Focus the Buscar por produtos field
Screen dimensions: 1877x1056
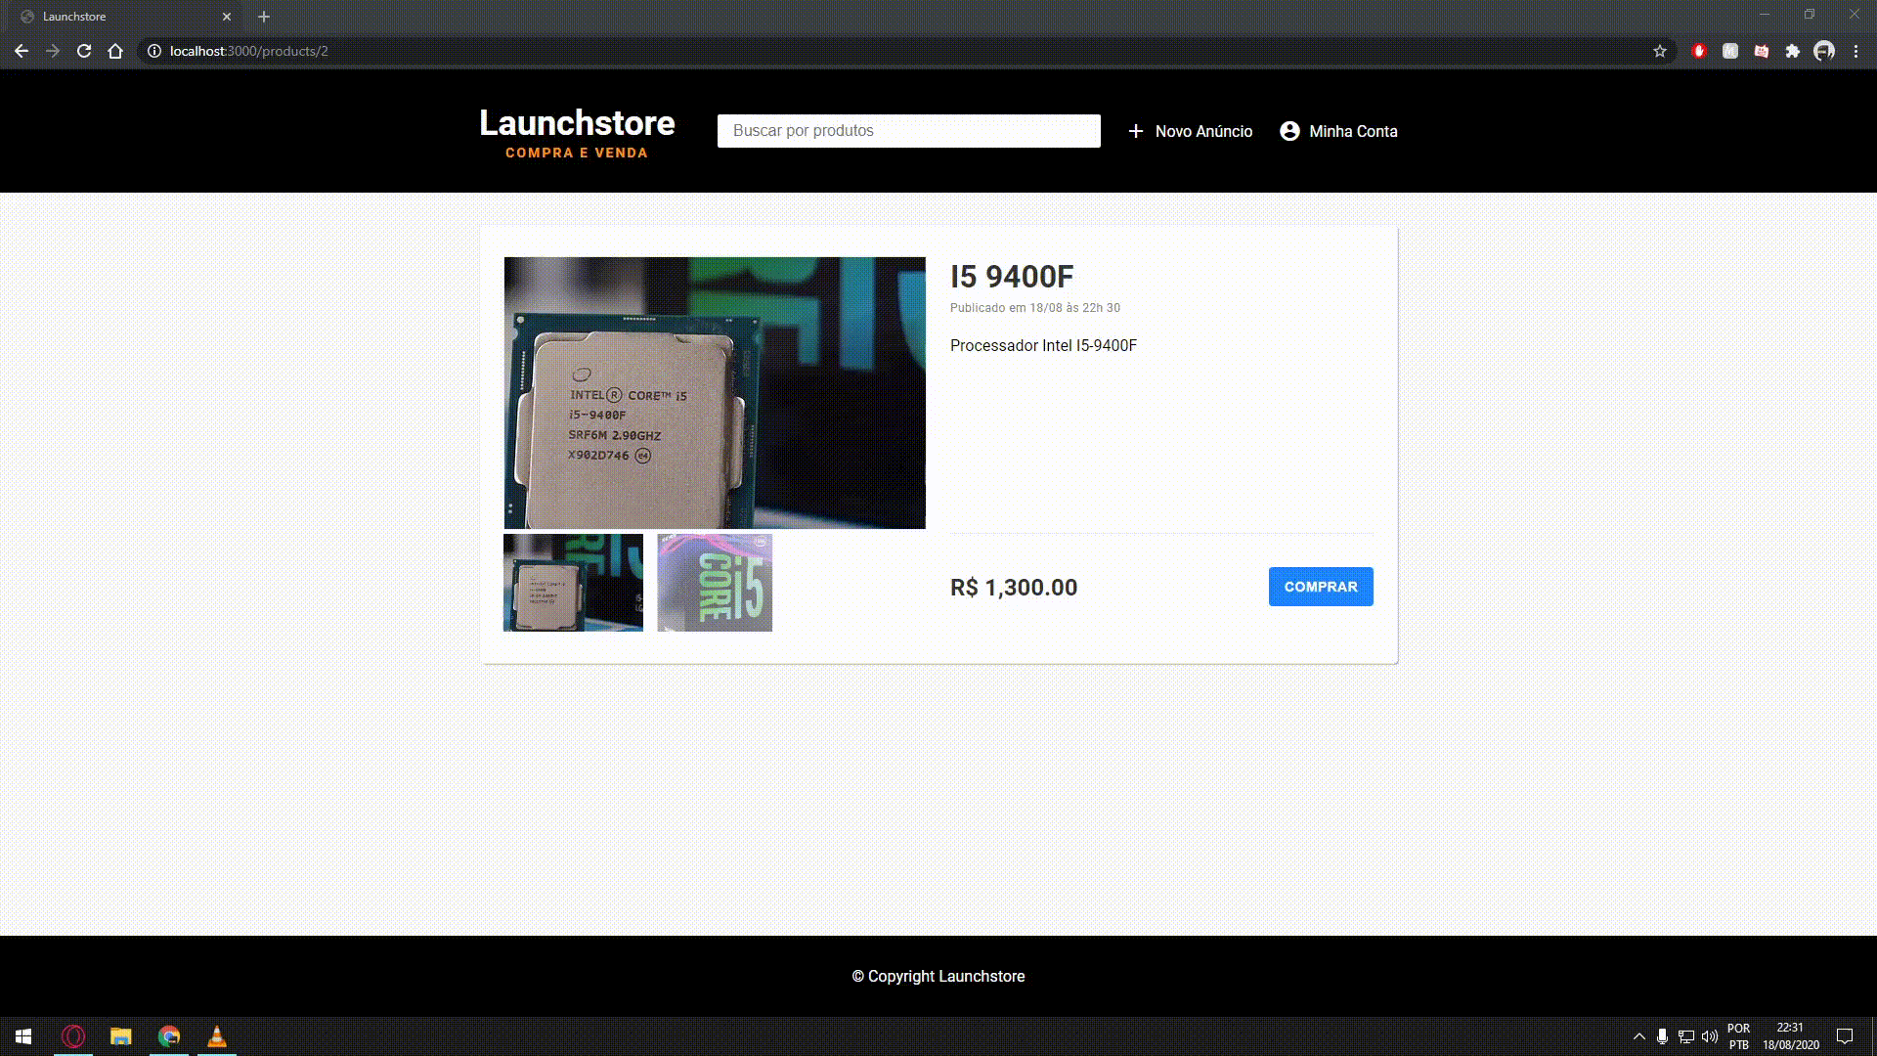908,131
